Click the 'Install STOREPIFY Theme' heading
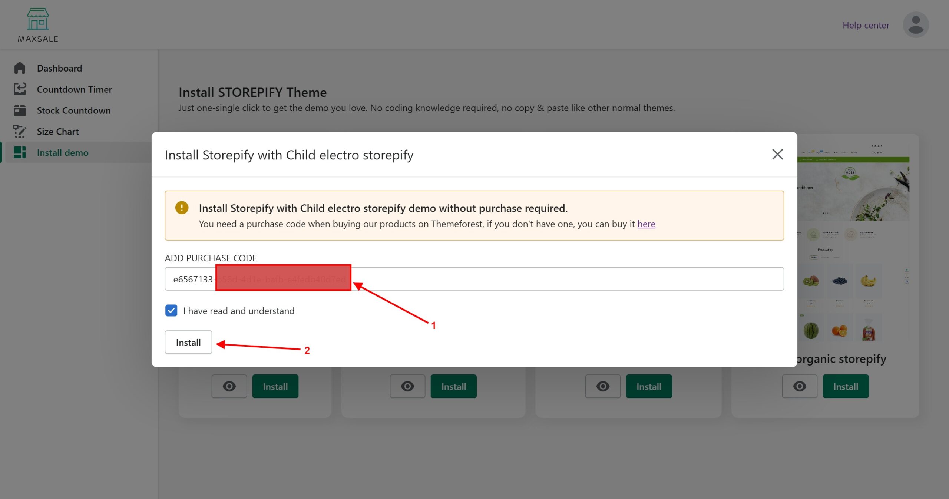 252,92
